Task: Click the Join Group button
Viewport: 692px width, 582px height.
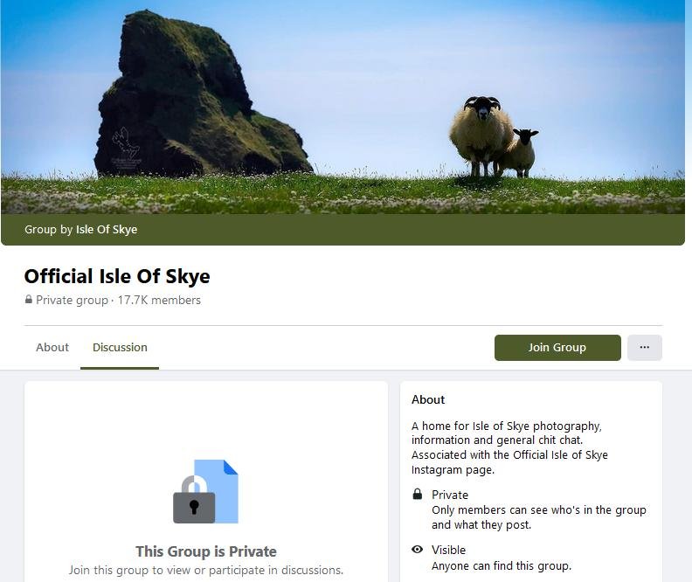Action: tap(557, 348)
